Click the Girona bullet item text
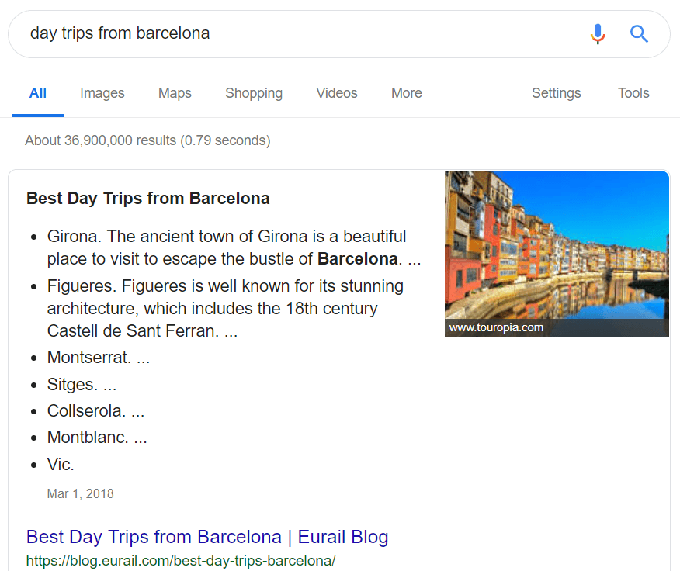This screenshot has height=571, width=680. pyautogui.click(x=227, y=247)
